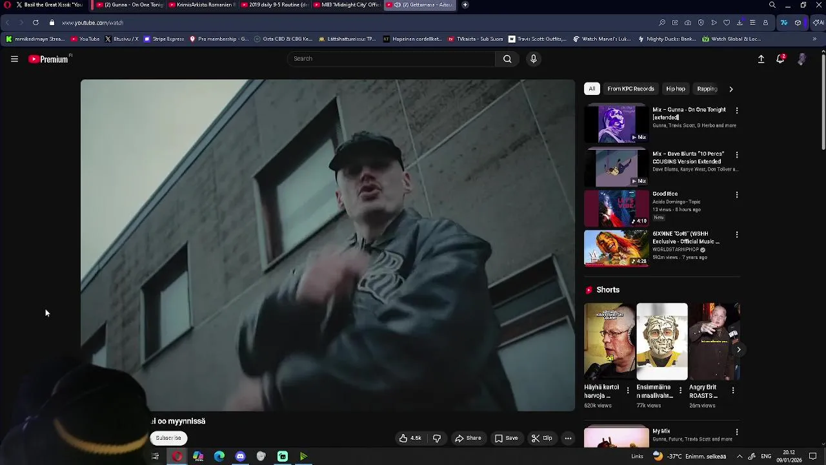Open Discord from the taskbar
The image size is (826, 465).
point(240,456)
